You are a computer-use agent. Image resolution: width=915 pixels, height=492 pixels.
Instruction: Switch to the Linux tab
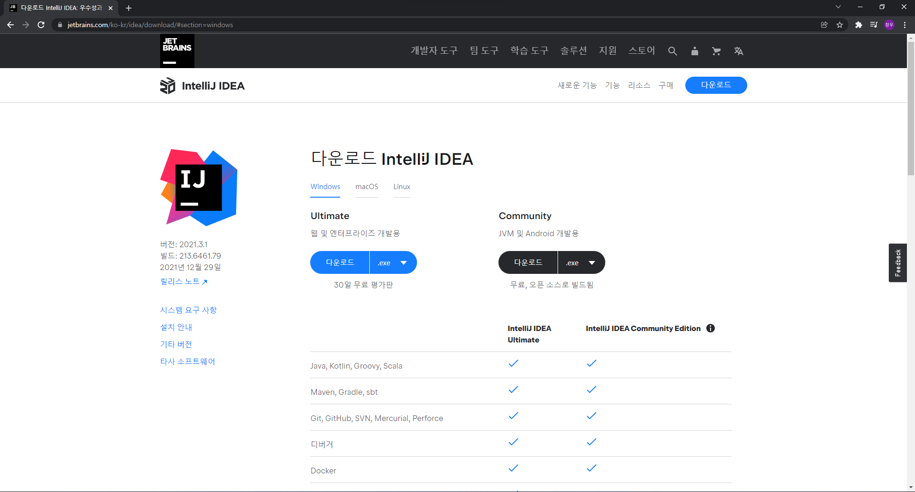point(402,187)
